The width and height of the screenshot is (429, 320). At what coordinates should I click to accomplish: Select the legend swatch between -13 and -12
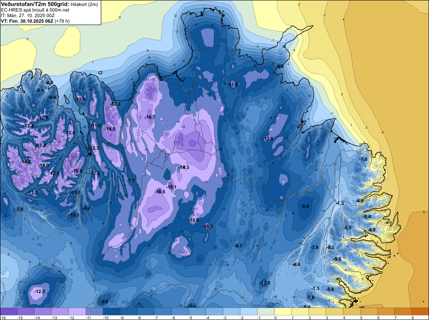click(x=60, y=311)
